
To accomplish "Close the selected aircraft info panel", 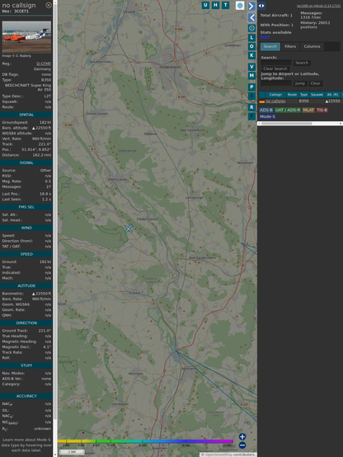I will point(49,5).
